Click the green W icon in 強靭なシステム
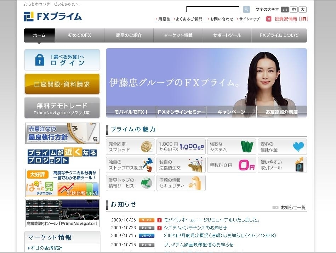The image size is (336, 253). click(247, 147)
